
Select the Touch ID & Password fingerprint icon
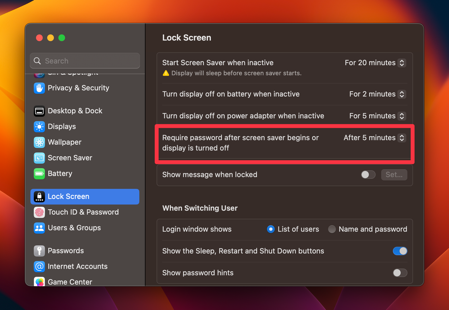point(39,212)
